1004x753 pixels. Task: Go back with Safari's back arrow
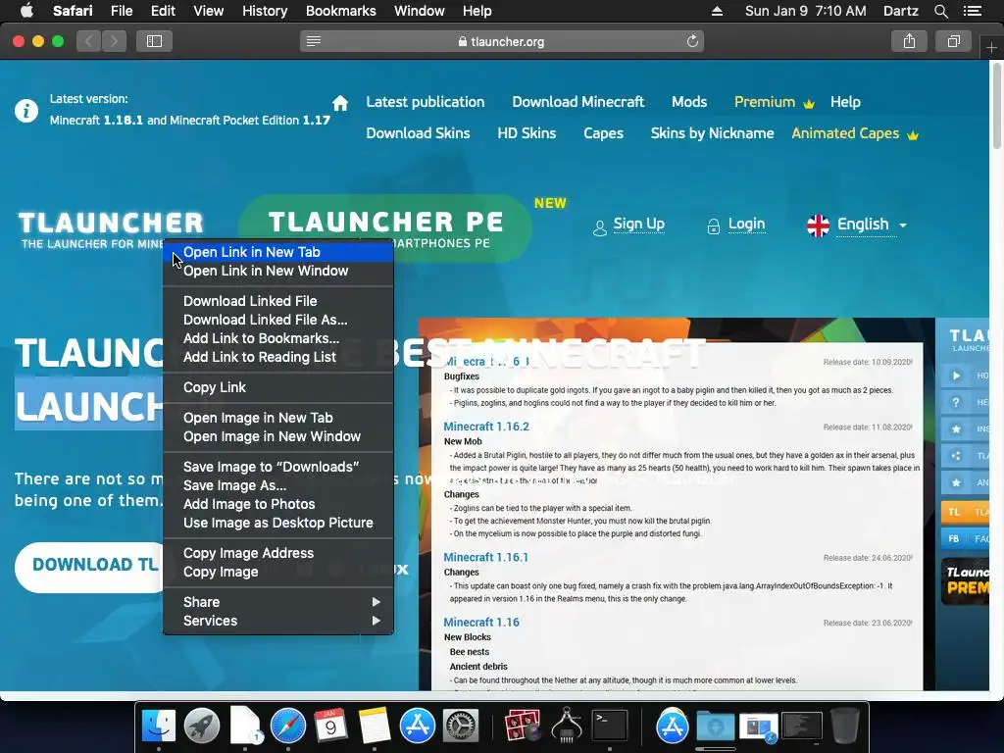[89, 41]
